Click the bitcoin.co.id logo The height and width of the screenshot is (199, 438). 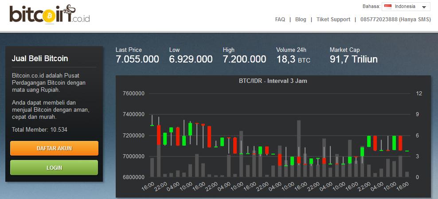point(50,15)
